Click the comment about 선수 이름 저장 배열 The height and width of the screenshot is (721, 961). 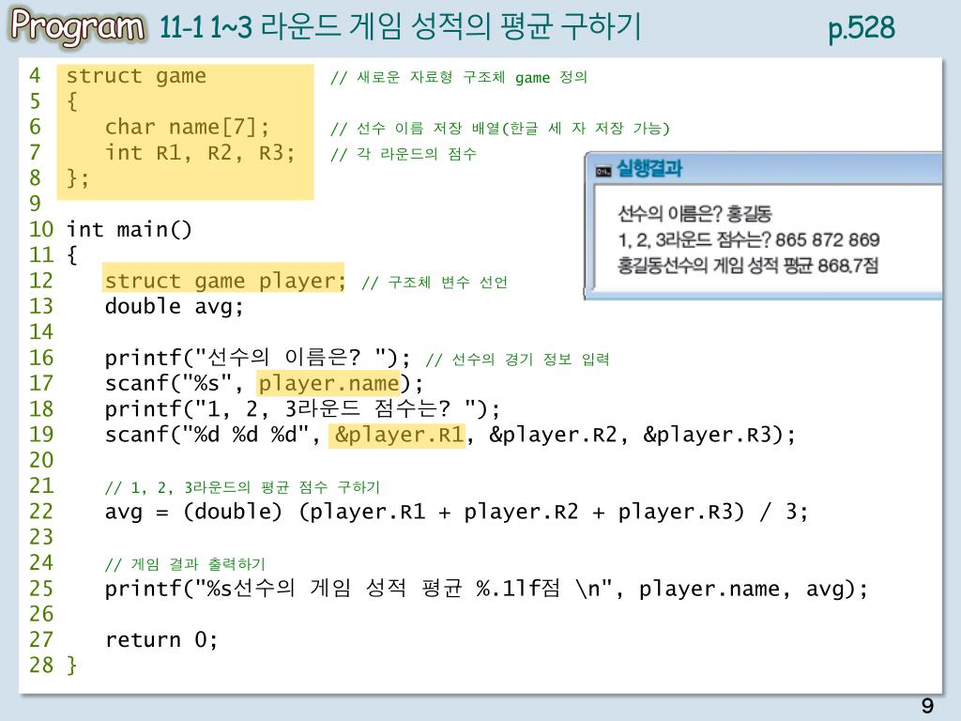pyautogui.click(x=500, y=128)
